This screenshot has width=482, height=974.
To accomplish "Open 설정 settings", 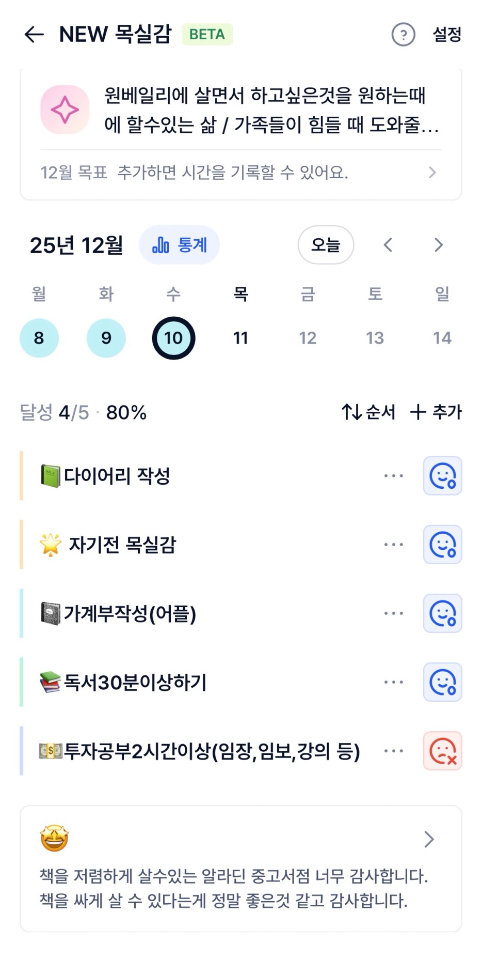I will click(x=447, y=35).
